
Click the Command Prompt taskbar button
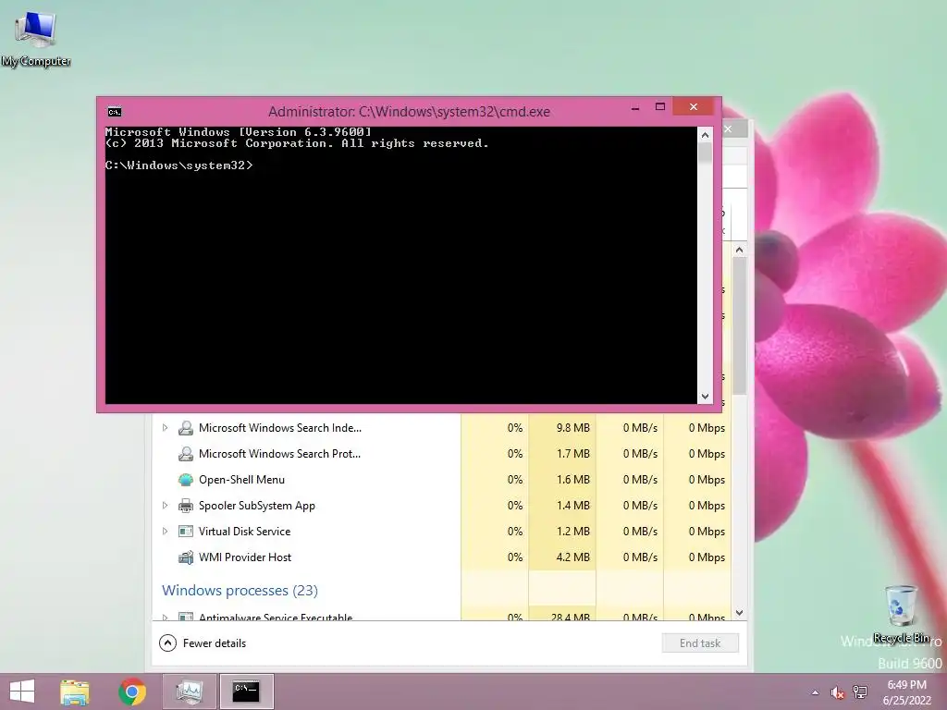(x=246, y=692)
